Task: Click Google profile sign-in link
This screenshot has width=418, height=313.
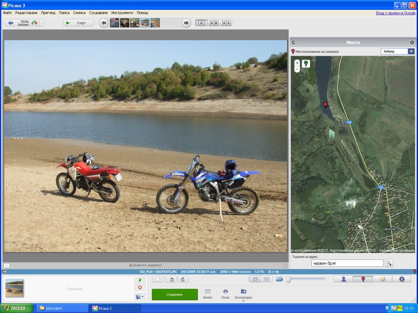Action: pyautogui.click(x=396, y=13)
